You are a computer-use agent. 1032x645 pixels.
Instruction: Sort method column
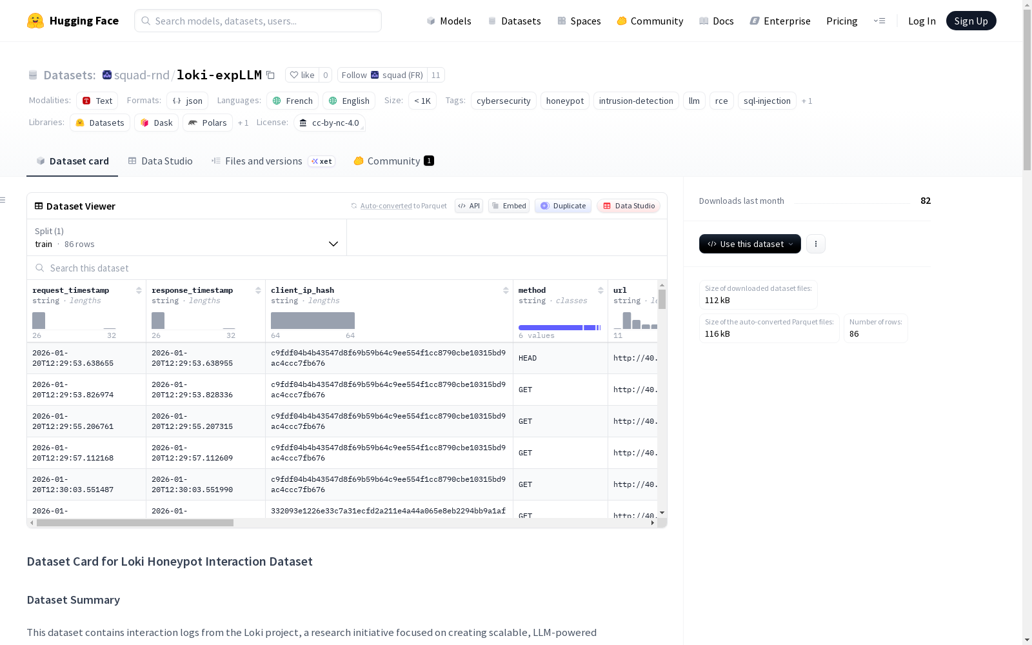point(600,291)
